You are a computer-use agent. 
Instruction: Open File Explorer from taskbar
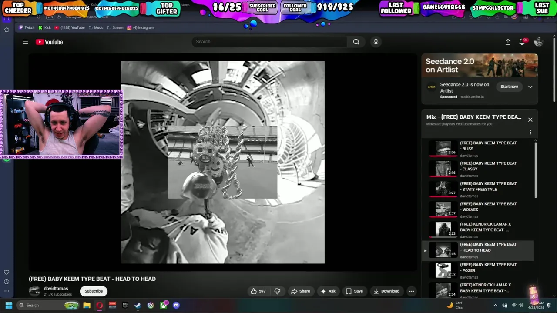coord(87,305)
